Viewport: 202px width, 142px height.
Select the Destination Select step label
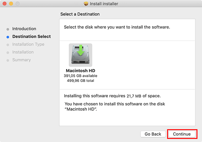(32, 37)
